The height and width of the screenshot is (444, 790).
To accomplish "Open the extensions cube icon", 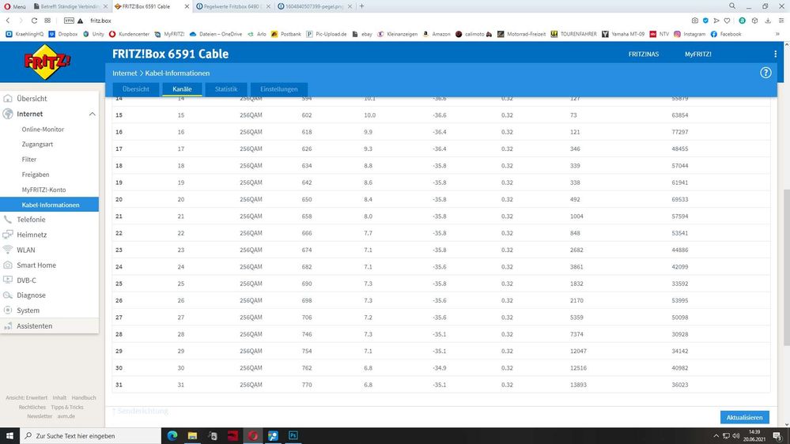I will click(x=754, y=21).
